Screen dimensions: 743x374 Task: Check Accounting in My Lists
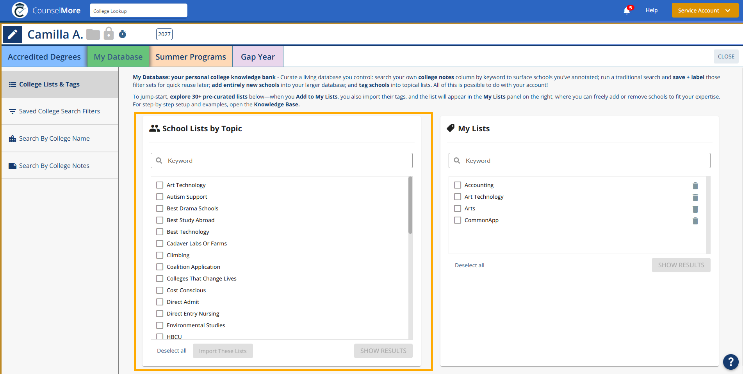point(458,185)
